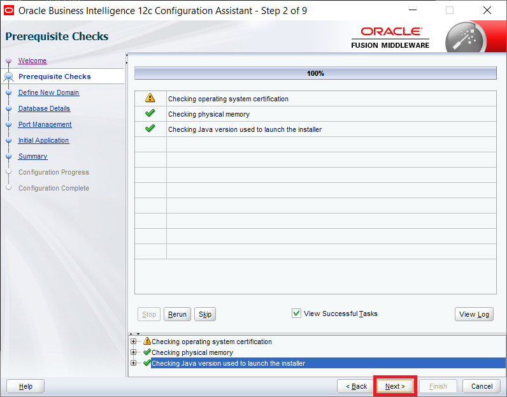
Task: Click the Port Management step bullet
Action: pos(9,124)
